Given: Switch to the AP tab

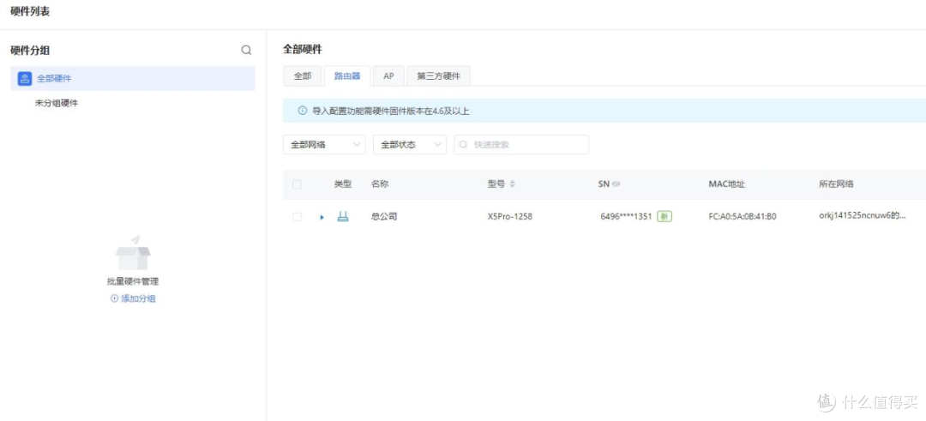Looking at the screenshot, I should (388, 76).
